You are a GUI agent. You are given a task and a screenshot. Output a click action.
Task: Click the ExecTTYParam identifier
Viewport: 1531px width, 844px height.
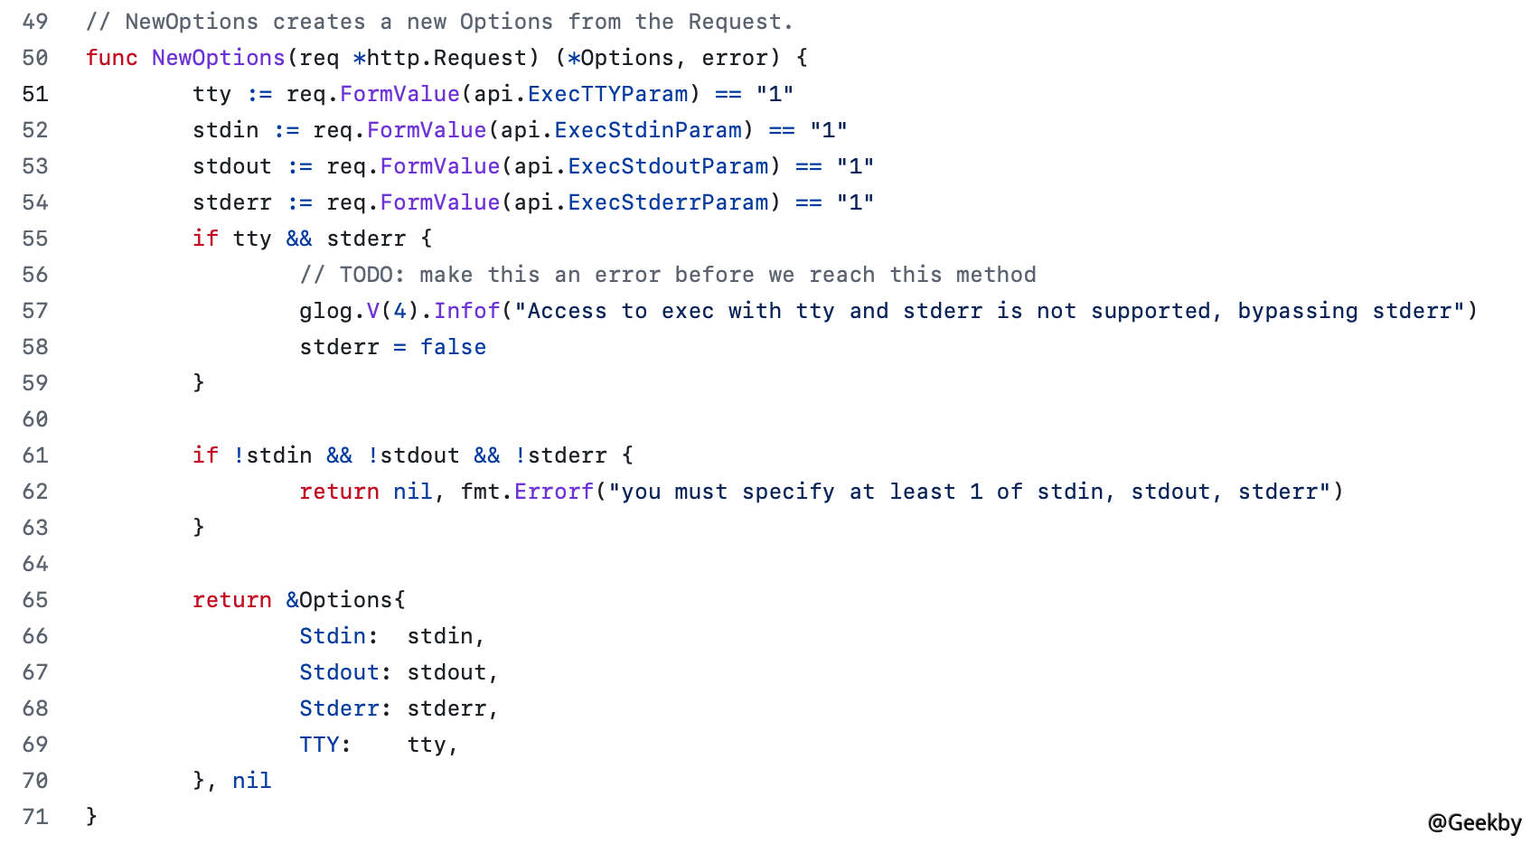(x=607, y=94)
